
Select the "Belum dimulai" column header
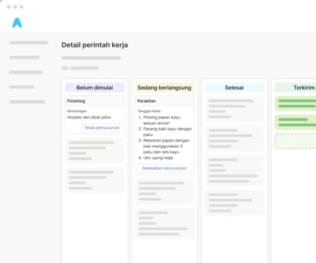[95, 87]
